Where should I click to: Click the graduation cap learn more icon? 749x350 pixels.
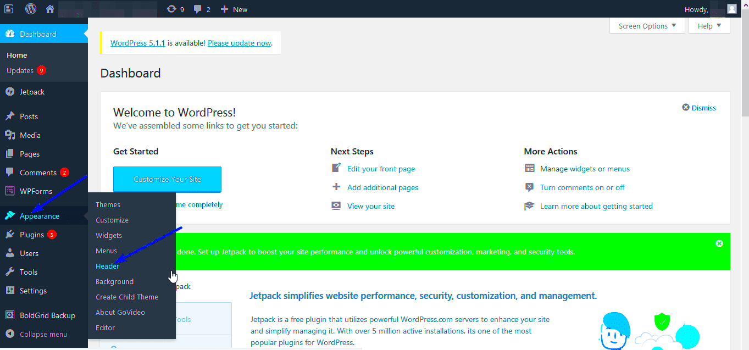click(x=529, y=206)
